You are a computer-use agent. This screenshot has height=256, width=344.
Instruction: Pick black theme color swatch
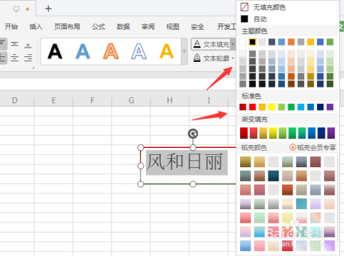[x=252, y=42]
